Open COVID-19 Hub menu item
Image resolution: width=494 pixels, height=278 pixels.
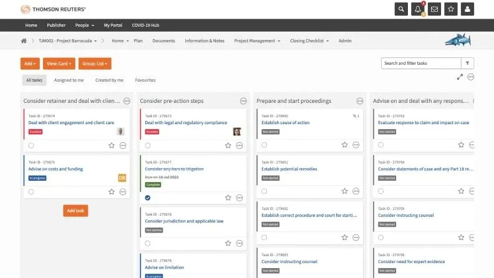[x=145, y=25]
